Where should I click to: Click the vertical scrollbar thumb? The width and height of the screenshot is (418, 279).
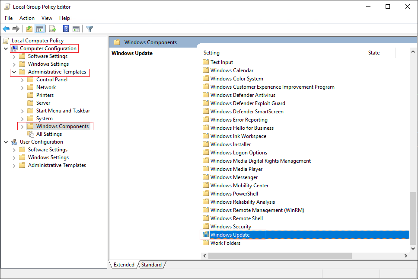[413, 218]
